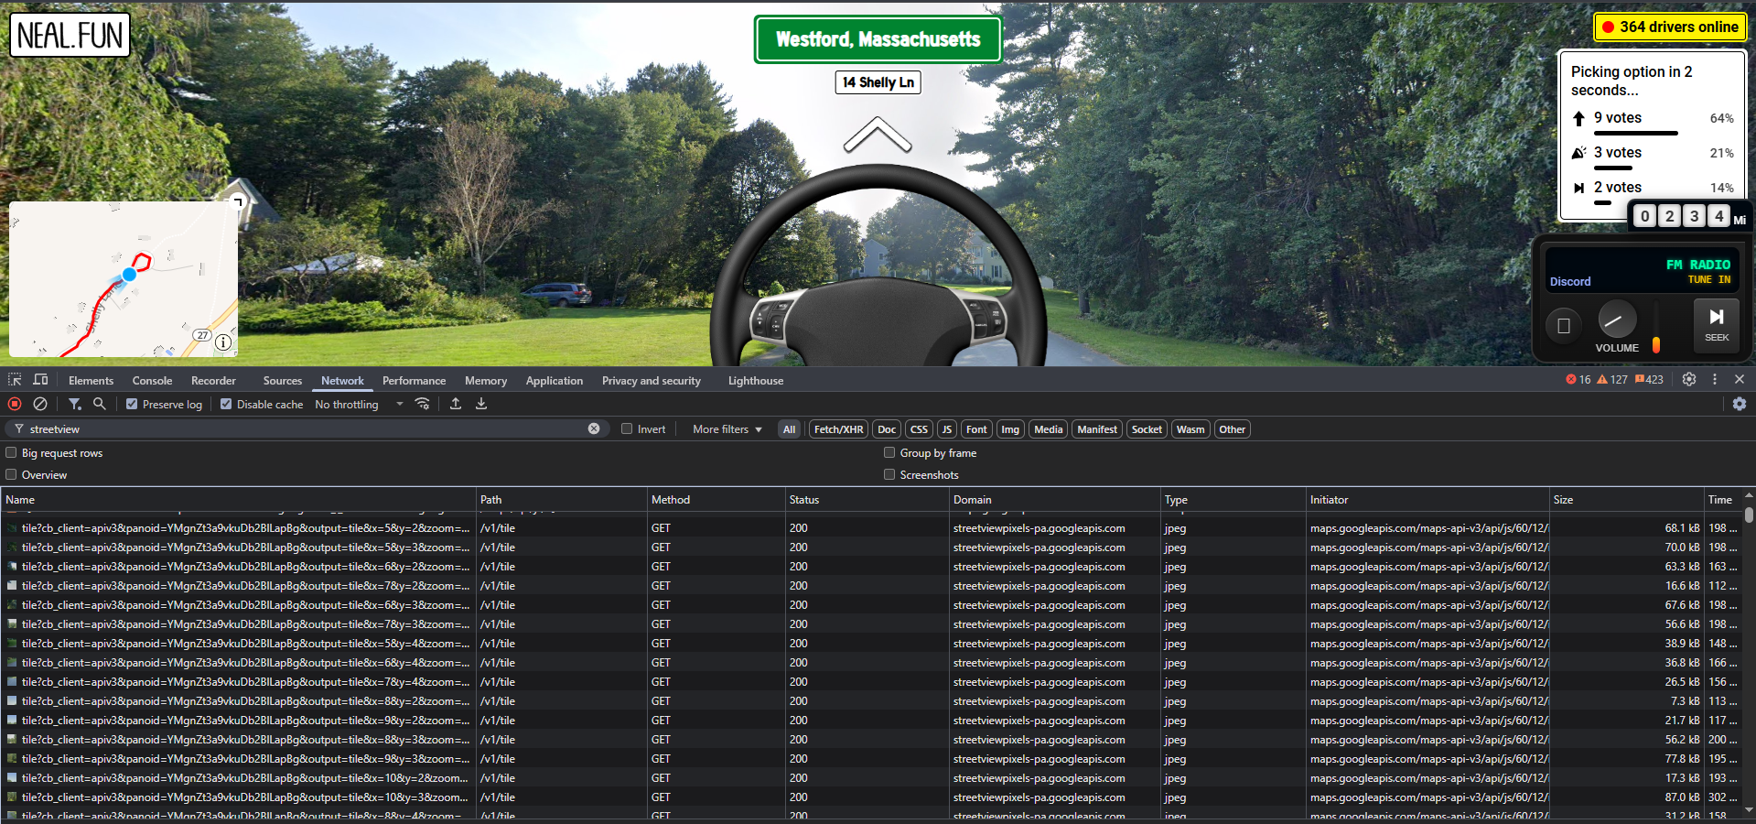The width and height of the screenshot is (1756, 824).
Task: Show the 16 errors counter
Action: [1578, 380]
